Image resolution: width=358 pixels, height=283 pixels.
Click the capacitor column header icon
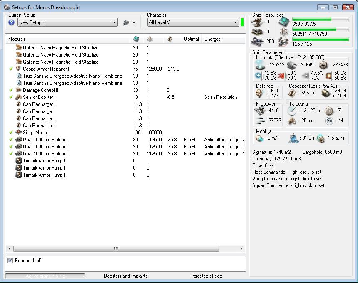pos(169,39)
